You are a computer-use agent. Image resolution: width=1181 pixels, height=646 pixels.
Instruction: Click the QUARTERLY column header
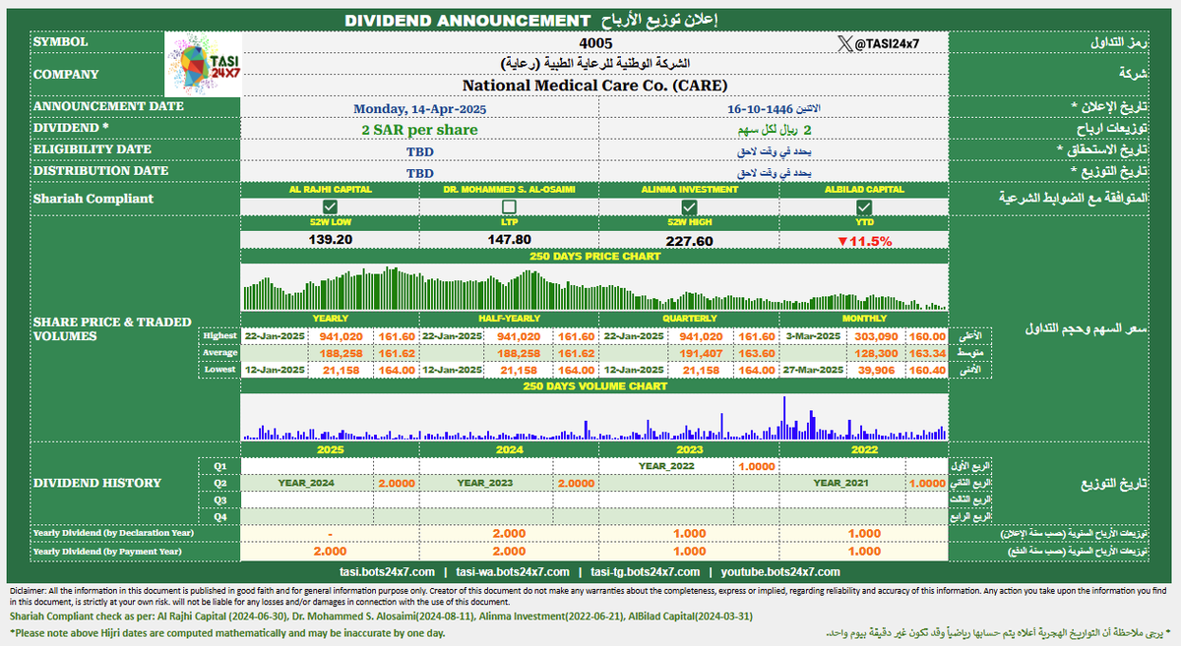point(689,319)
